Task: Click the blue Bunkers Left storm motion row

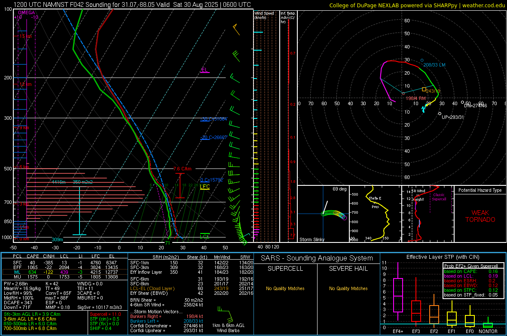Action: pos(167,321)
